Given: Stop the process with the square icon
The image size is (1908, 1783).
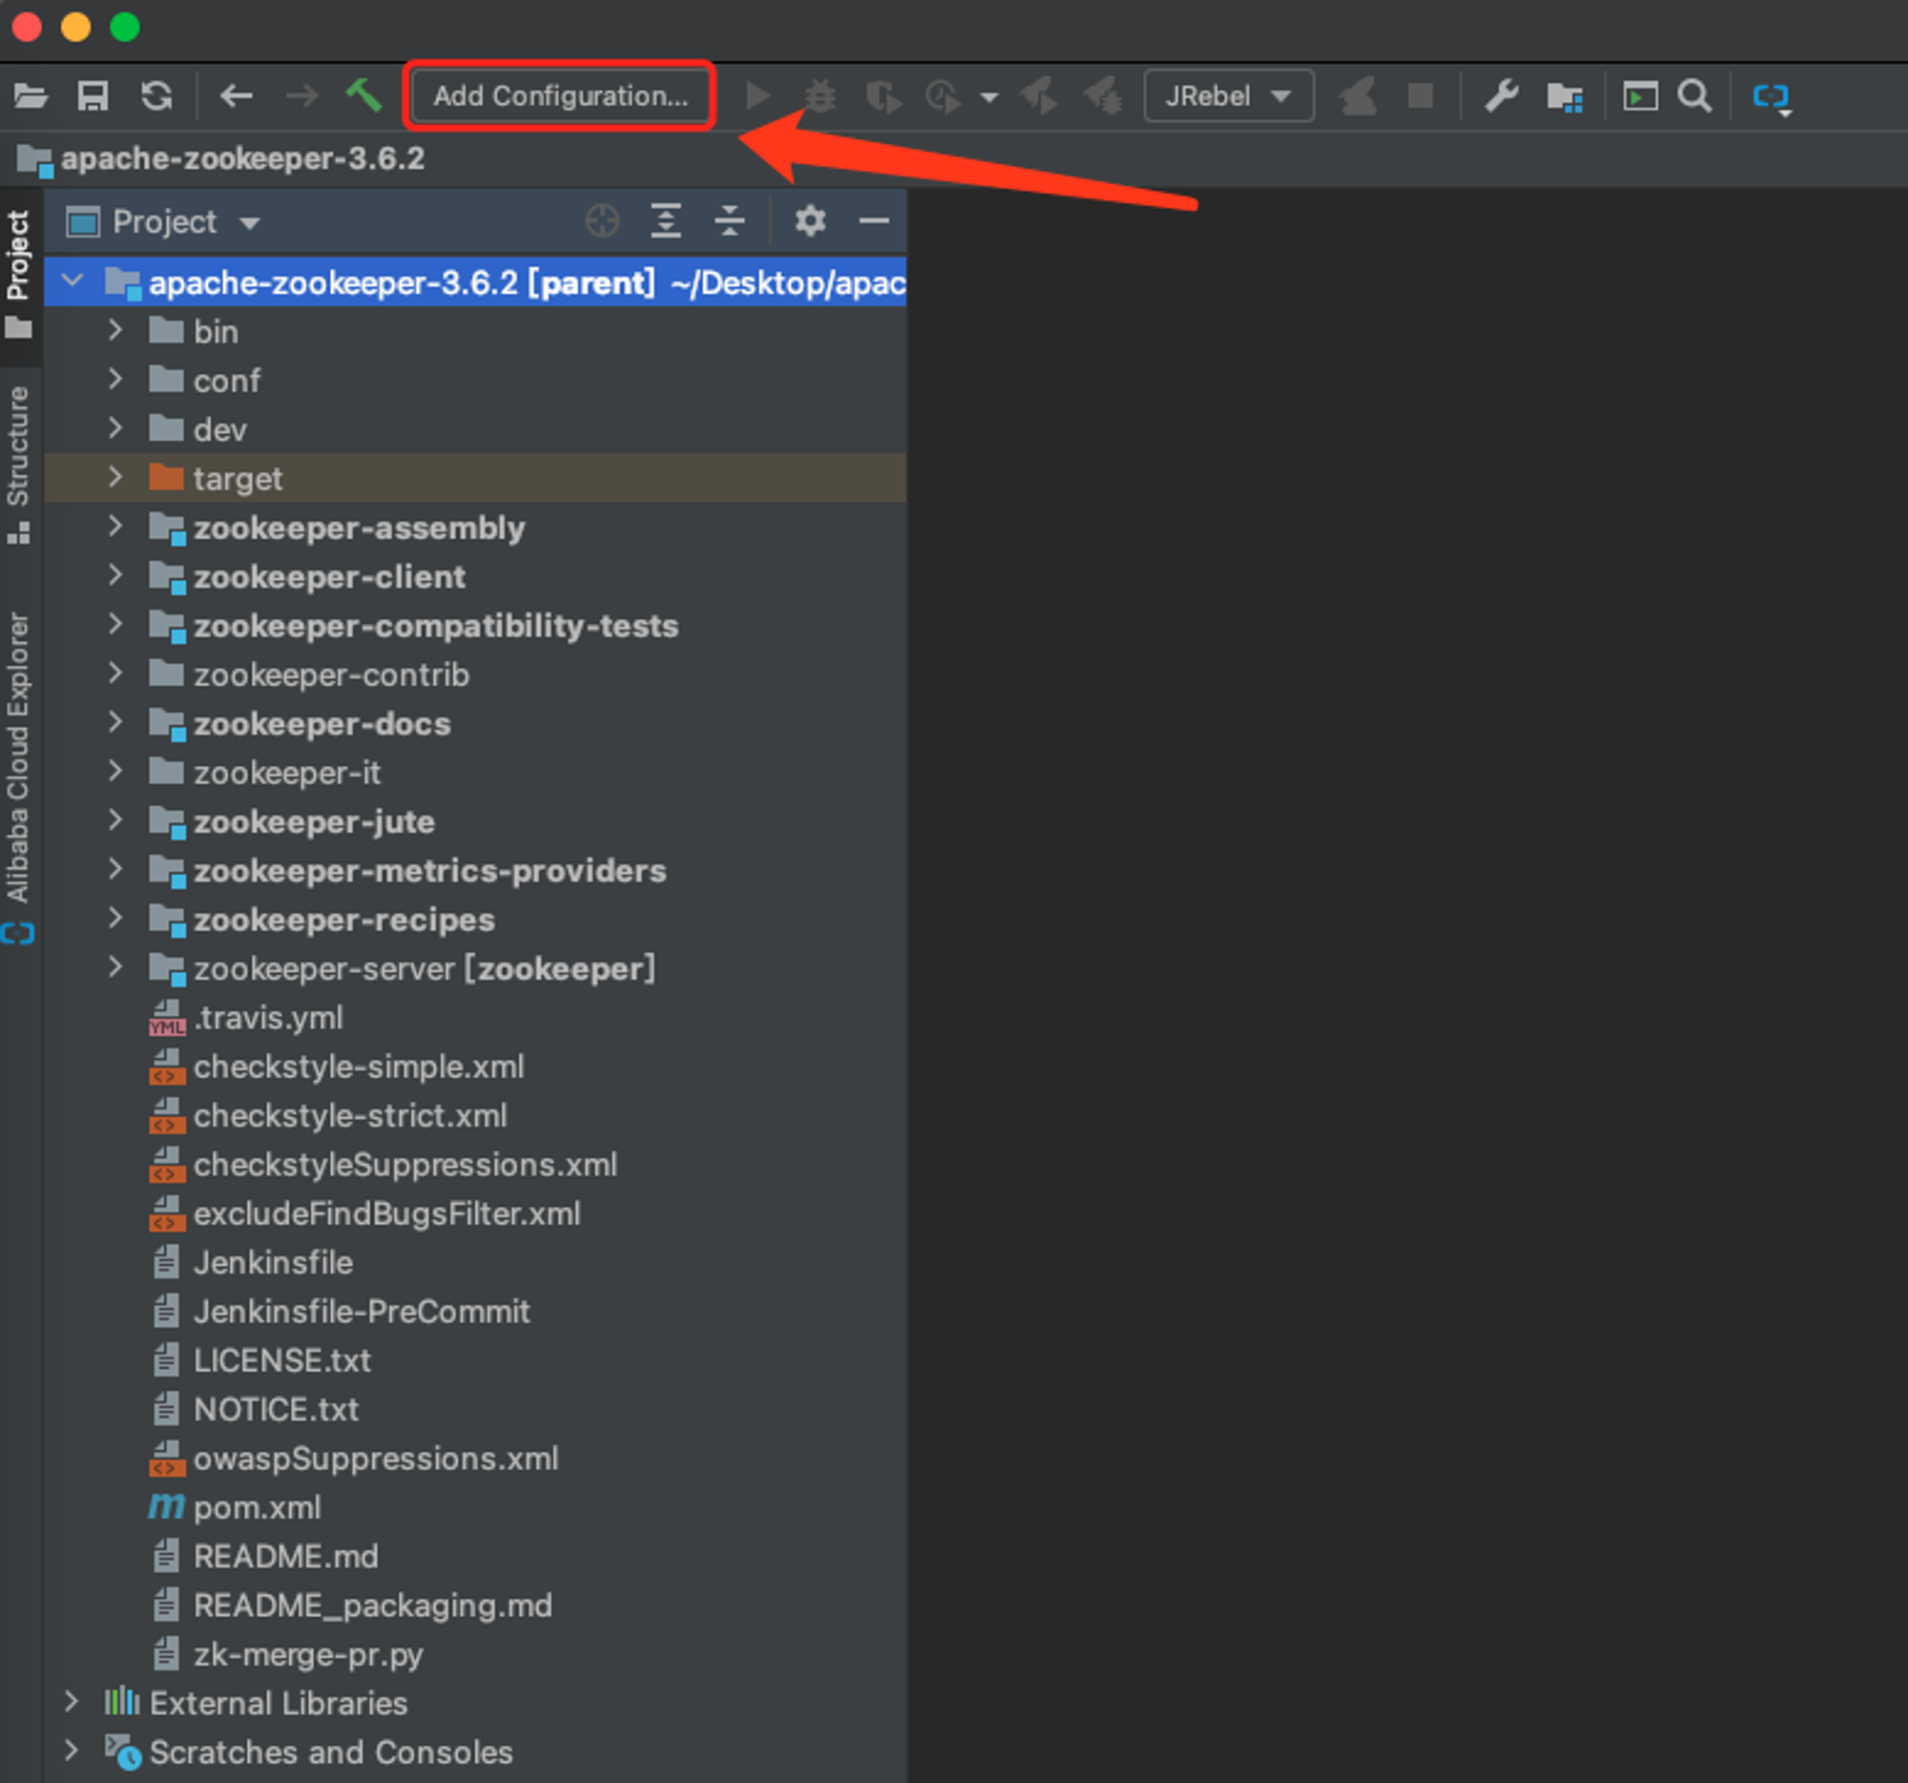Looking at the screenshot, I should point(1420,96).
